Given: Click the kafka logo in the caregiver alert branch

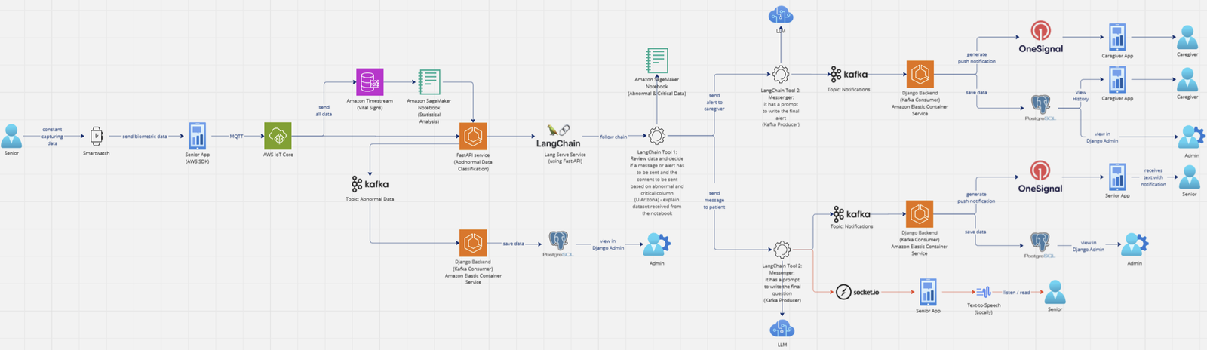Looking at the screenshot, I should point(849,74).
